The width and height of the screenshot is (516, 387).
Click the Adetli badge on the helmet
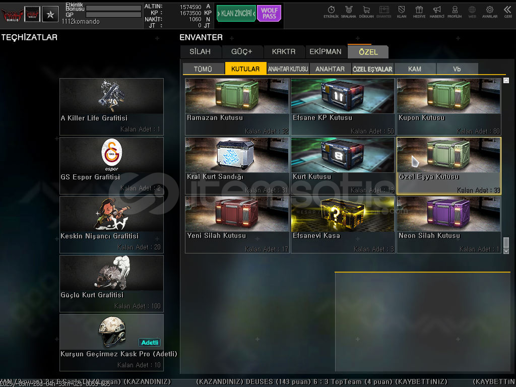click(149, 343)
